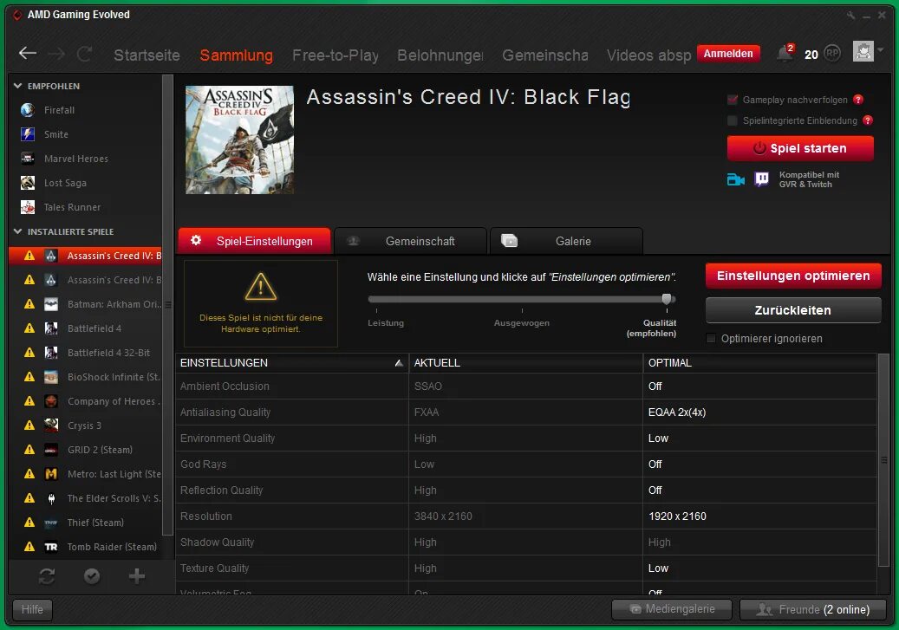Click the quality slider handle
Image resolution: width=899 pixels, height=630 pixels.
666,299
